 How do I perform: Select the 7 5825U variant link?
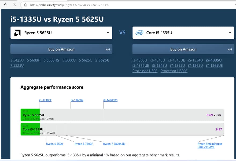pyautogui.click(x=17, y=66)
